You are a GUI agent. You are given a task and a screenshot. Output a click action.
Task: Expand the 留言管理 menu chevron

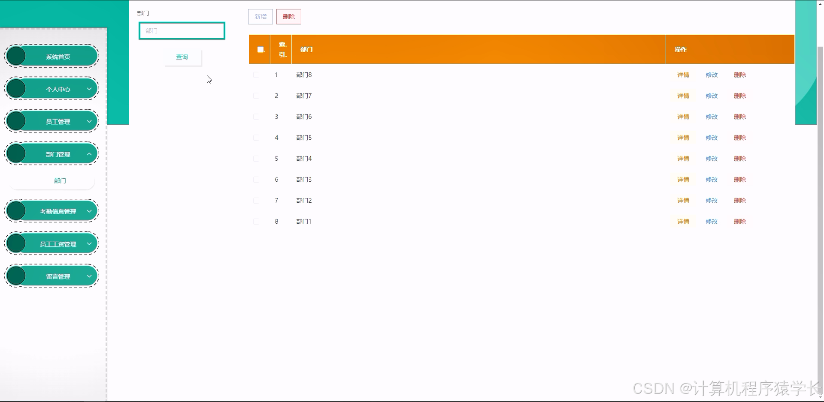(x=89, y=276)
